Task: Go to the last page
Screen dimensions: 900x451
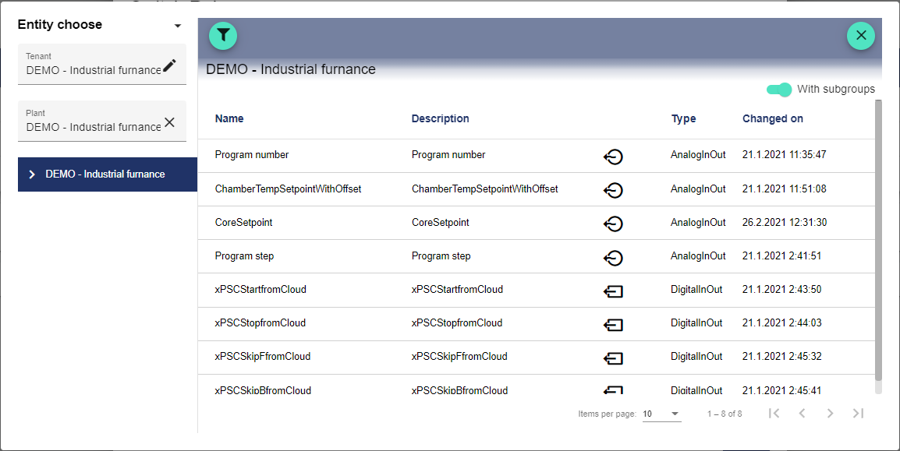Action: coord(858,414)
